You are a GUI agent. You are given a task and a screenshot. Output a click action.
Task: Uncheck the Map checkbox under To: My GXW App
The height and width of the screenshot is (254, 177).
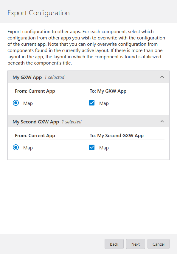92,103
